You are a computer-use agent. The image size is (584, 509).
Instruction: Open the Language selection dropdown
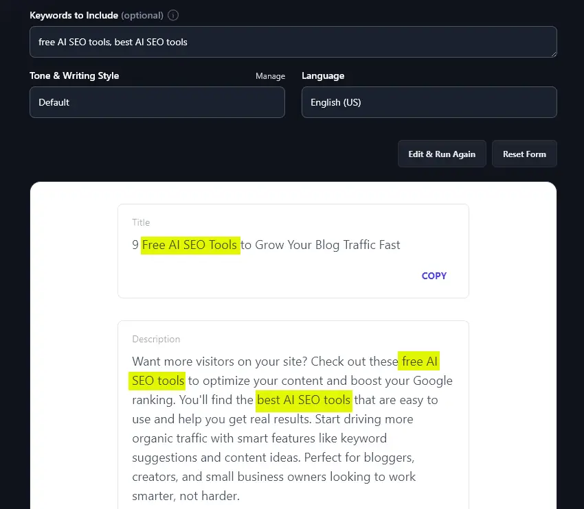429,102
